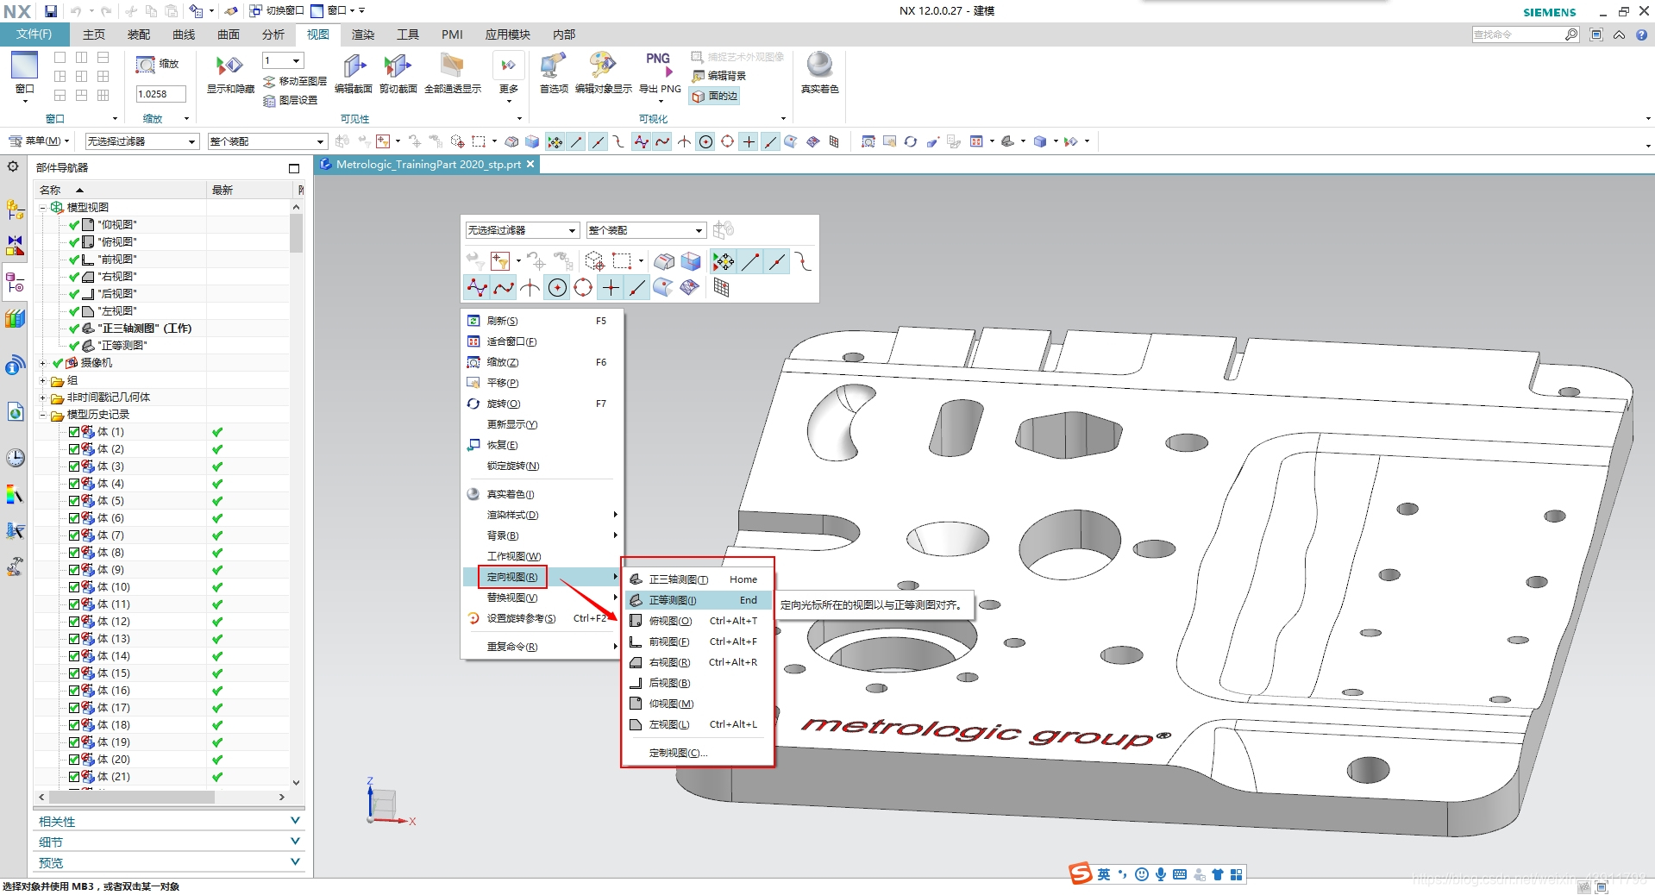
Task: Uncheck the 体 (12) checkbox
Action: pyautogui.click(x=74, y=622)
